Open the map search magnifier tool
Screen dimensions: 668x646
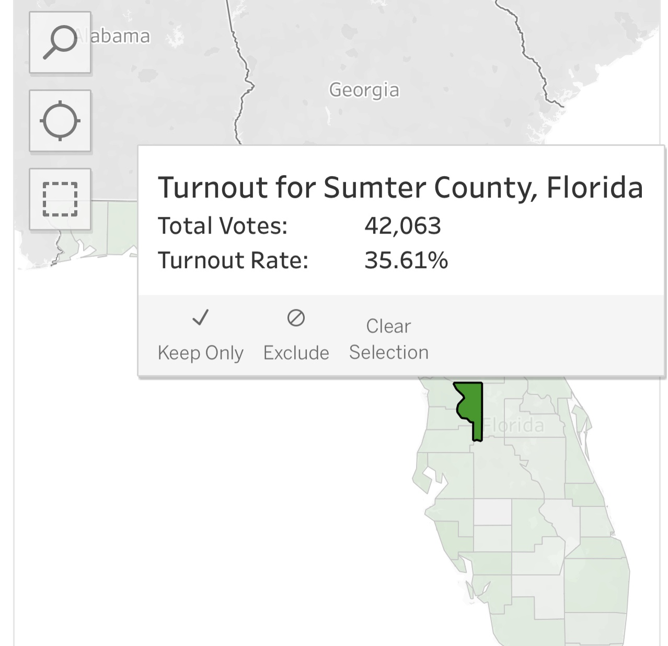[60, 43]
